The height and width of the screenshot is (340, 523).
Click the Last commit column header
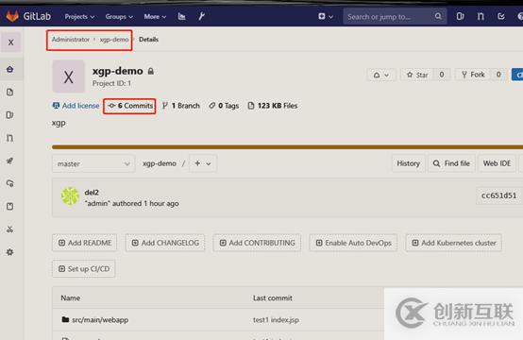[x=273, y=297]
